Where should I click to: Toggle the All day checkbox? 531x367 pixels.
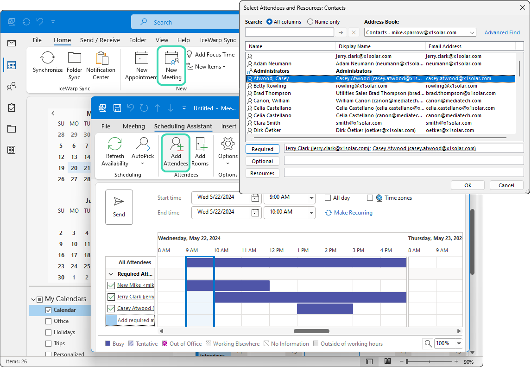click(x=328, y=198)
